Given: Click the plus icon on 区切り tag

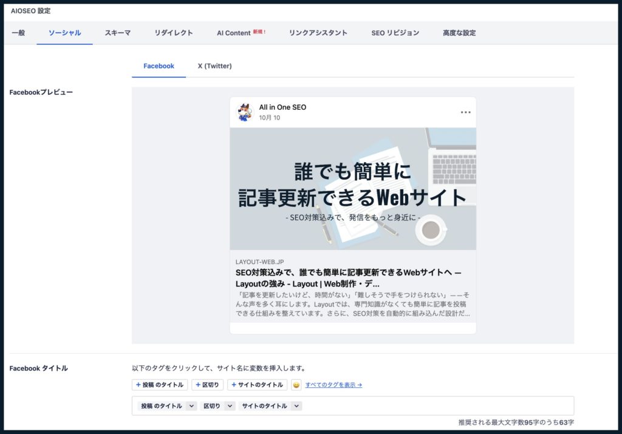Looking at the screenshot, I should [197, 384].
